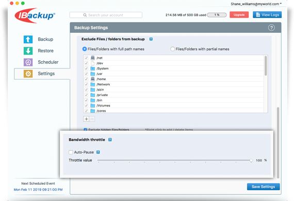294x201 pixels.
Task: Toggle the /sbin checkbox
Action: click(86, 89)
